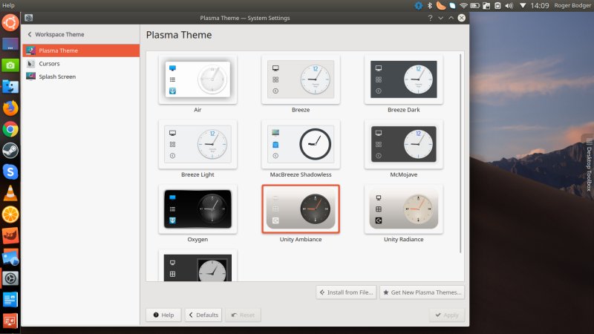
Task: Click the Get New Plasma Themes button
Action: [422, 292]
